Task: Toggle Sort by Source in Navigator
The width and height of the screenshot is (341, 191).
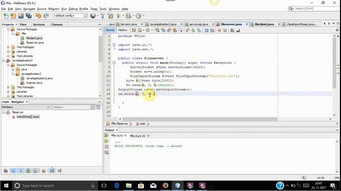Action: [59, 171]
